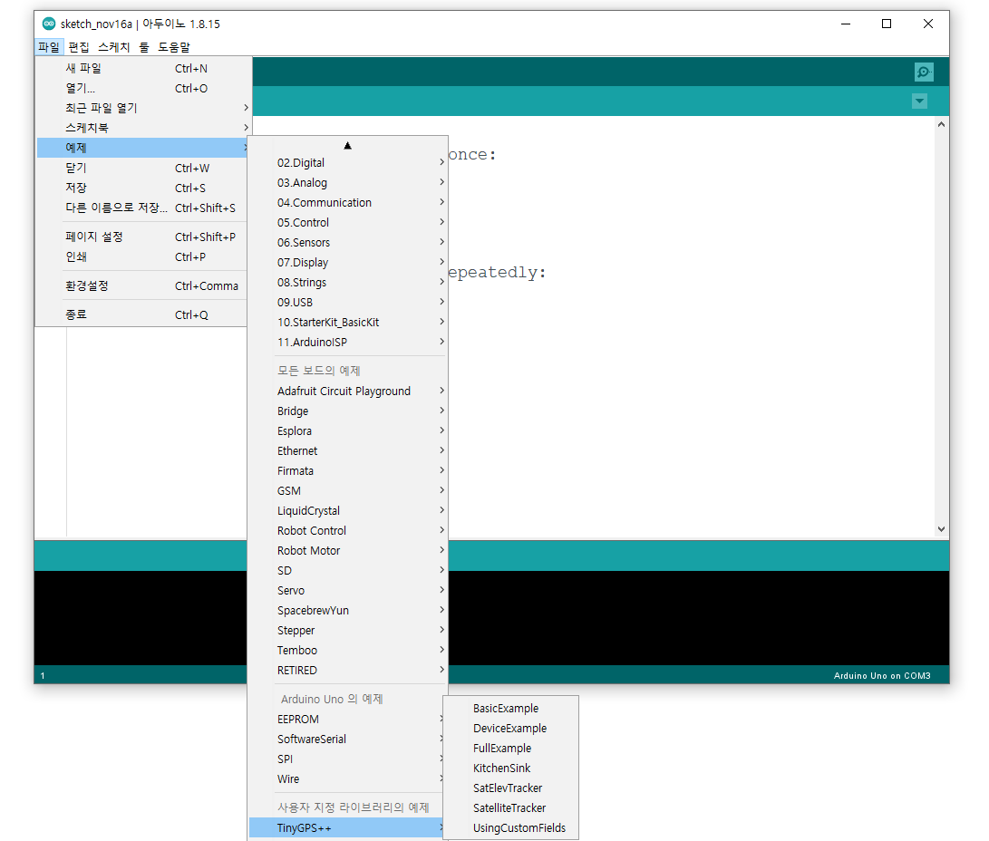Viewport: 989px width, 841px height.
Task: Open Robot Control examples
Action: (x=348, y=531)
